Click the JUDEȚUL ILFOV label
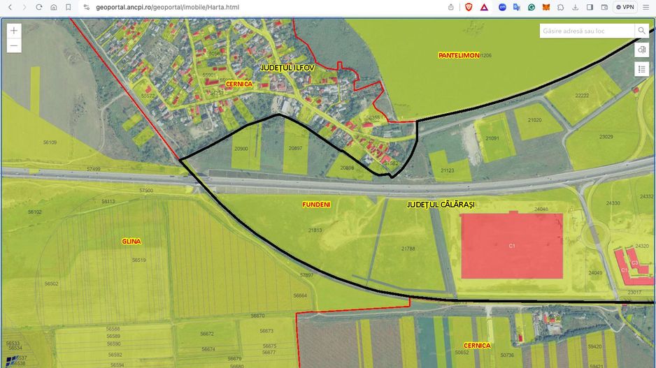The width and height of the screenshot is (656, 368). click(287, 68)
